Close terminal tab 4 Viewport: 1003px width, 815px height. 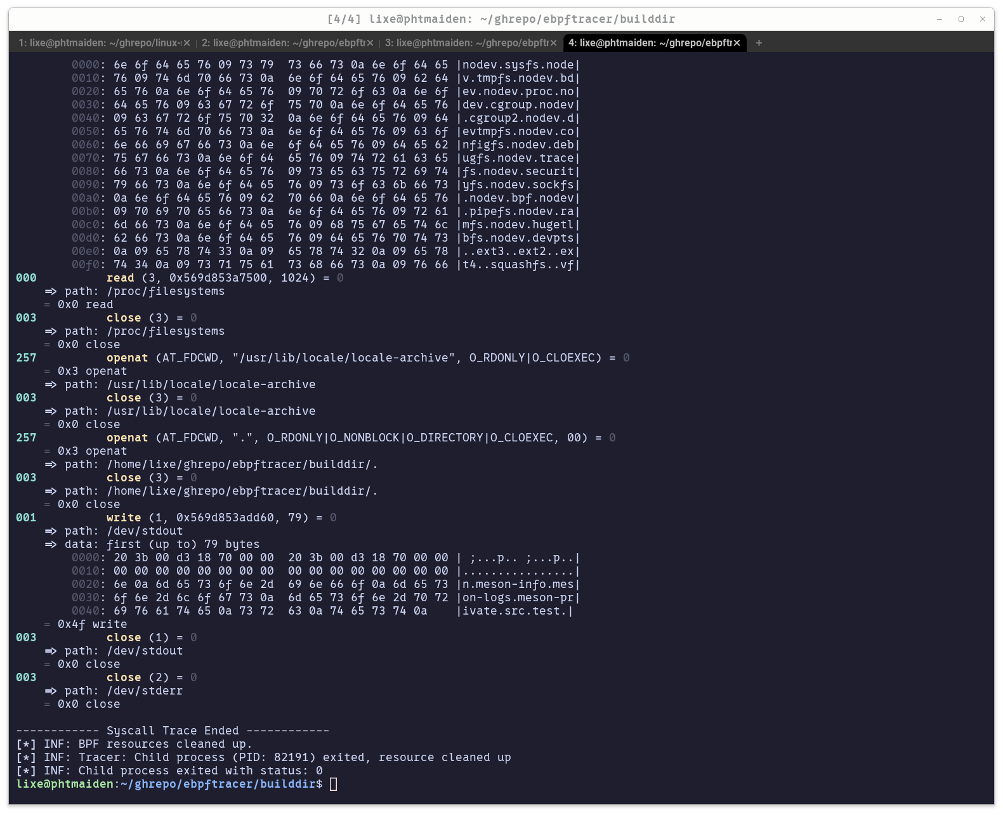coord(737,42)
